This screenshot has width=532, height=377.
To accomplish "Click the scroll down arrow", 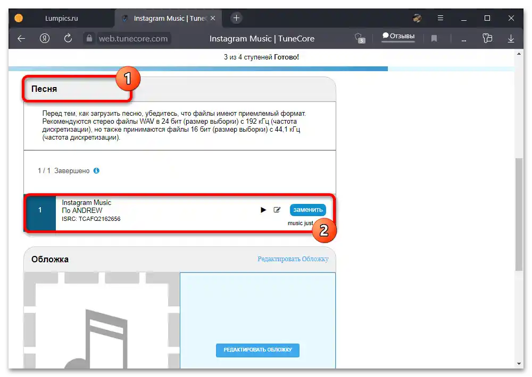I will click(519, 364).
